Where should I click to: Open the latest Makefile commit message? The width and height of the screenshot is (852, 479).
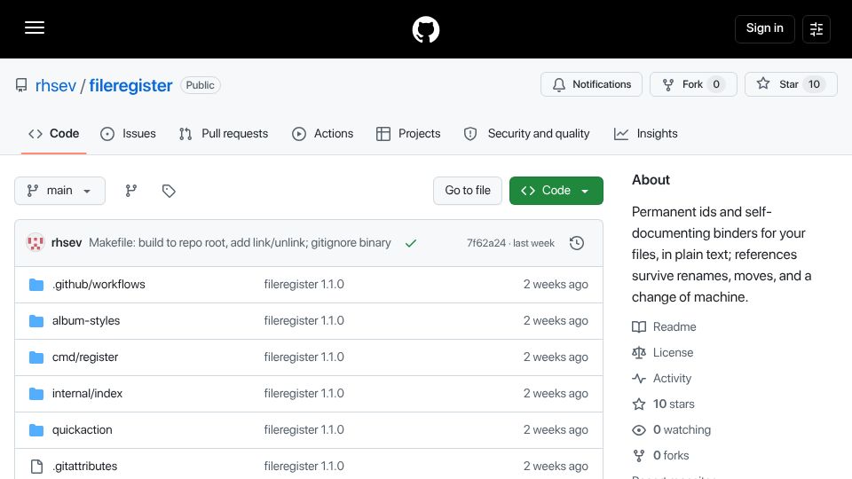click(x=240, y=243)
